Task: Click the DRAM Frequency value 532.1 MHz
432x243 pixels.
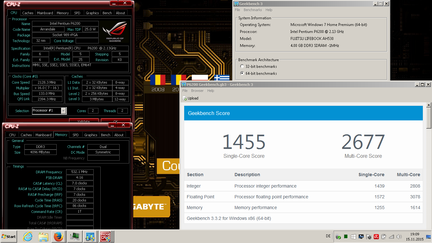Action: point(80,172)
